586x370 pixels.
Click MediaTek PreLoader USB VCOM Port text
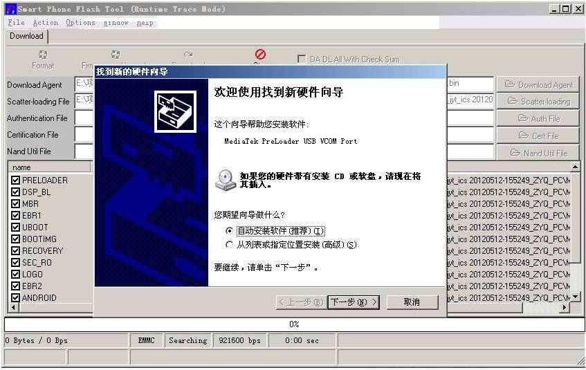[x=291, y=141]
